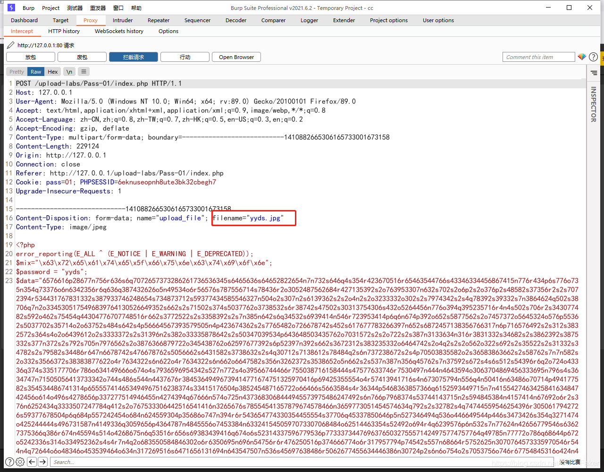Click the Referer header line
604x472 pixels.
120,173
